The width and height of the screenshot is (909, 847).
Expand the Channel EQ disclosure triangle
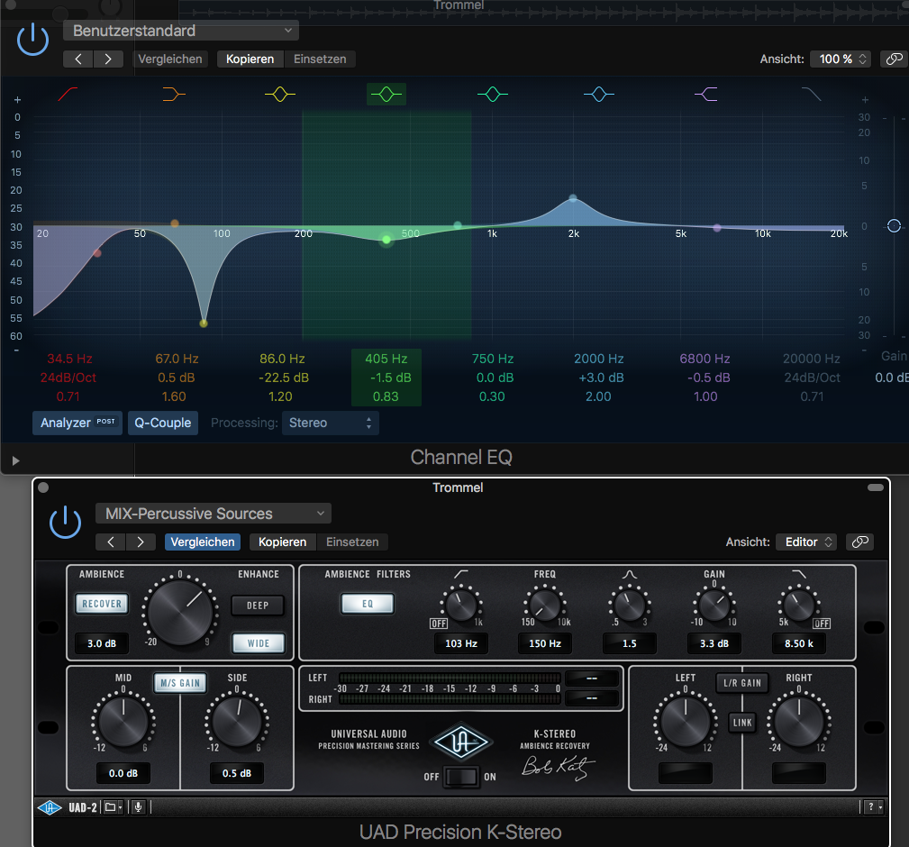pyautogui.click(x=15, y=460)
